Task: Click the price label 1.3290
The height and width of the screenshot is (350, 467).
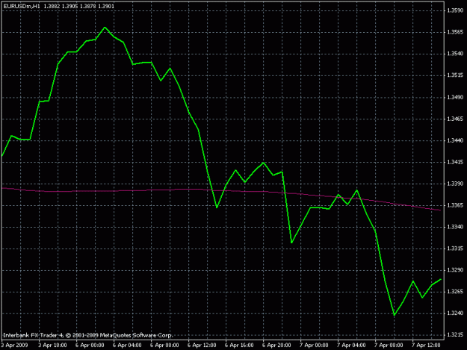Action: click(x=455, y=270)
